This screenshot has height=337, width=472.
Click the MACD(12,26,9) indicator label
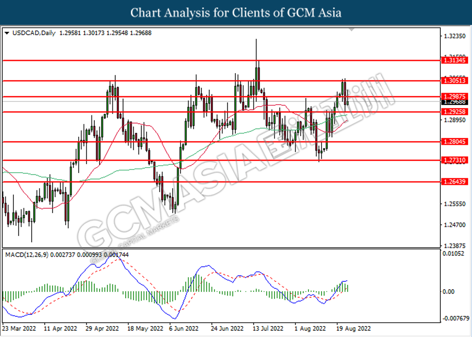point(27,255)
